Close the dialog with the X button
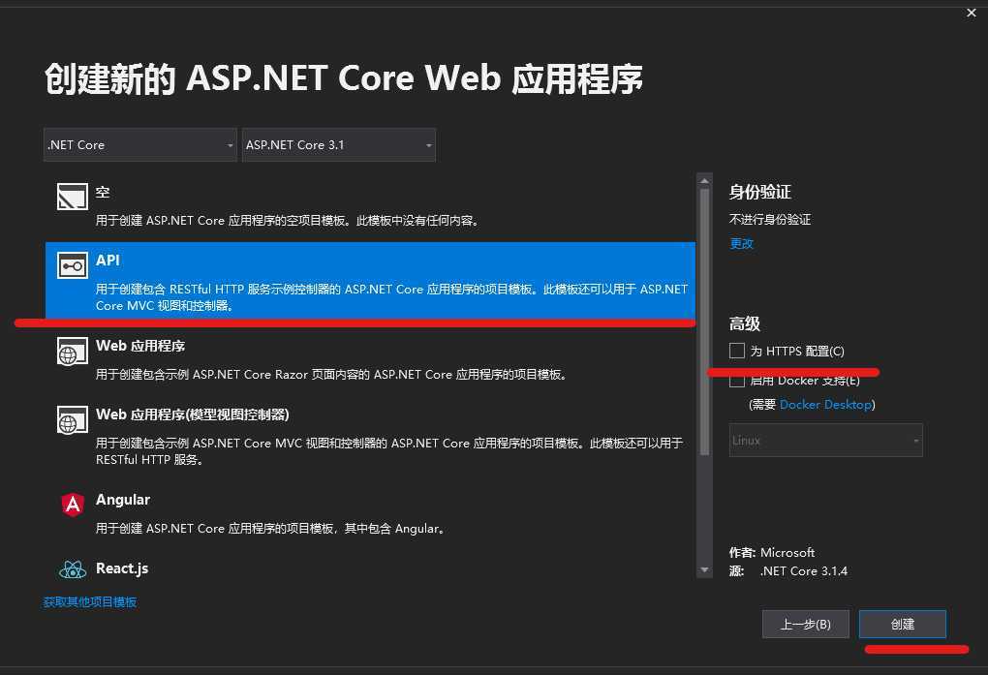The width and height of the screenshot is (988, 675). [971, 13]
